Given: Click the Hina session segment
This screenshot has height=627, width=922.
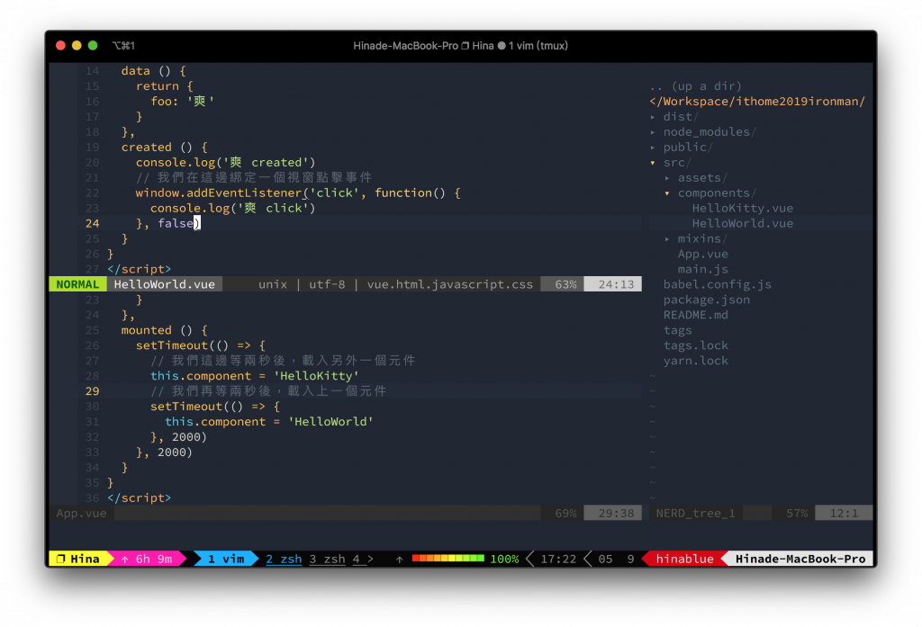Looking at the screenshot, I should (x=79, y=559).
